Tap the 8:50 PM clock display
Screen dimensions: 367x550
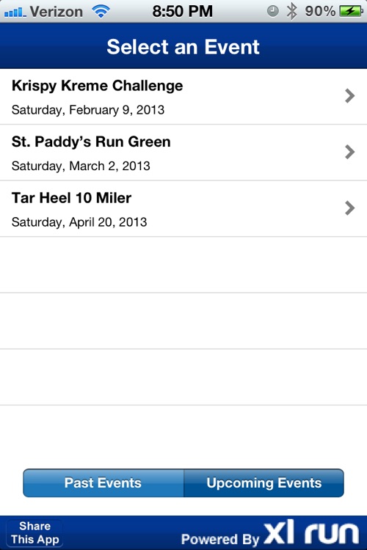tap(183, 11)
